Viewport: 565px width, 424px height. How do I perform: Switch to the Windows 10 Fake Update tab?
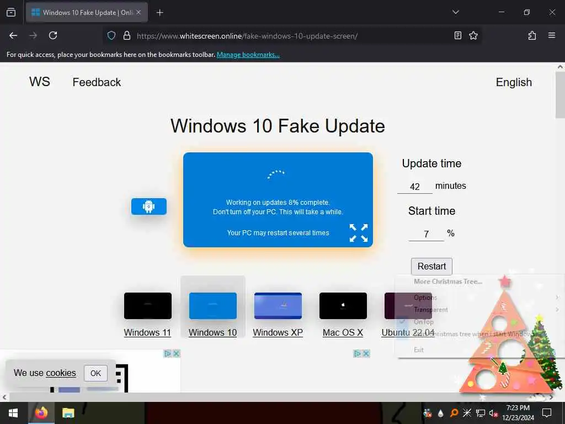pos(87,12)
